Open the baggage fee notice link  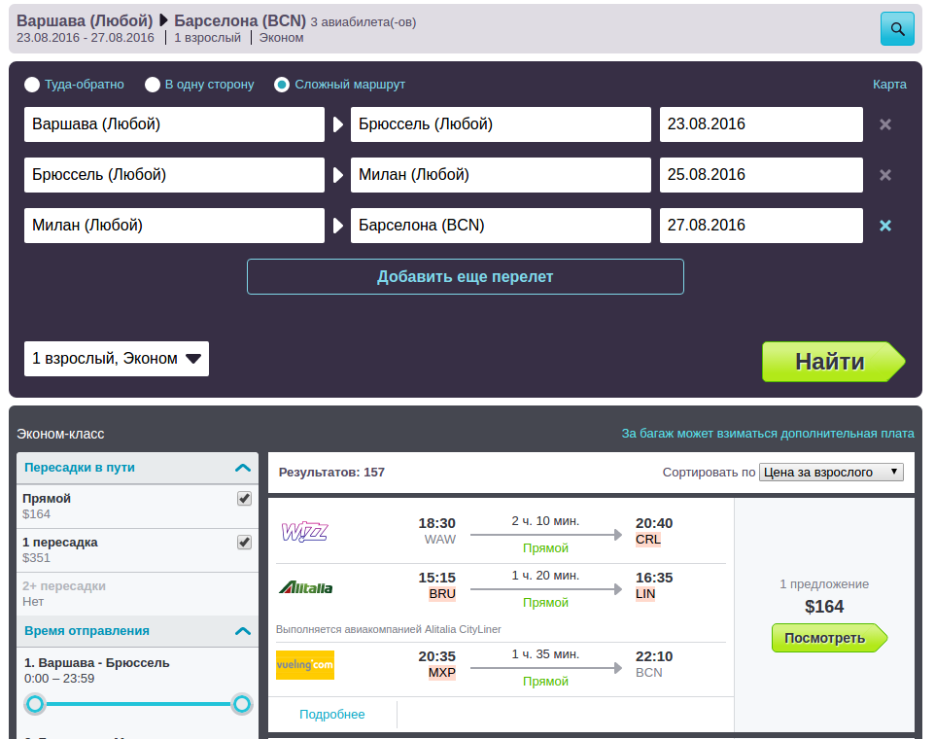click(768, 434)
